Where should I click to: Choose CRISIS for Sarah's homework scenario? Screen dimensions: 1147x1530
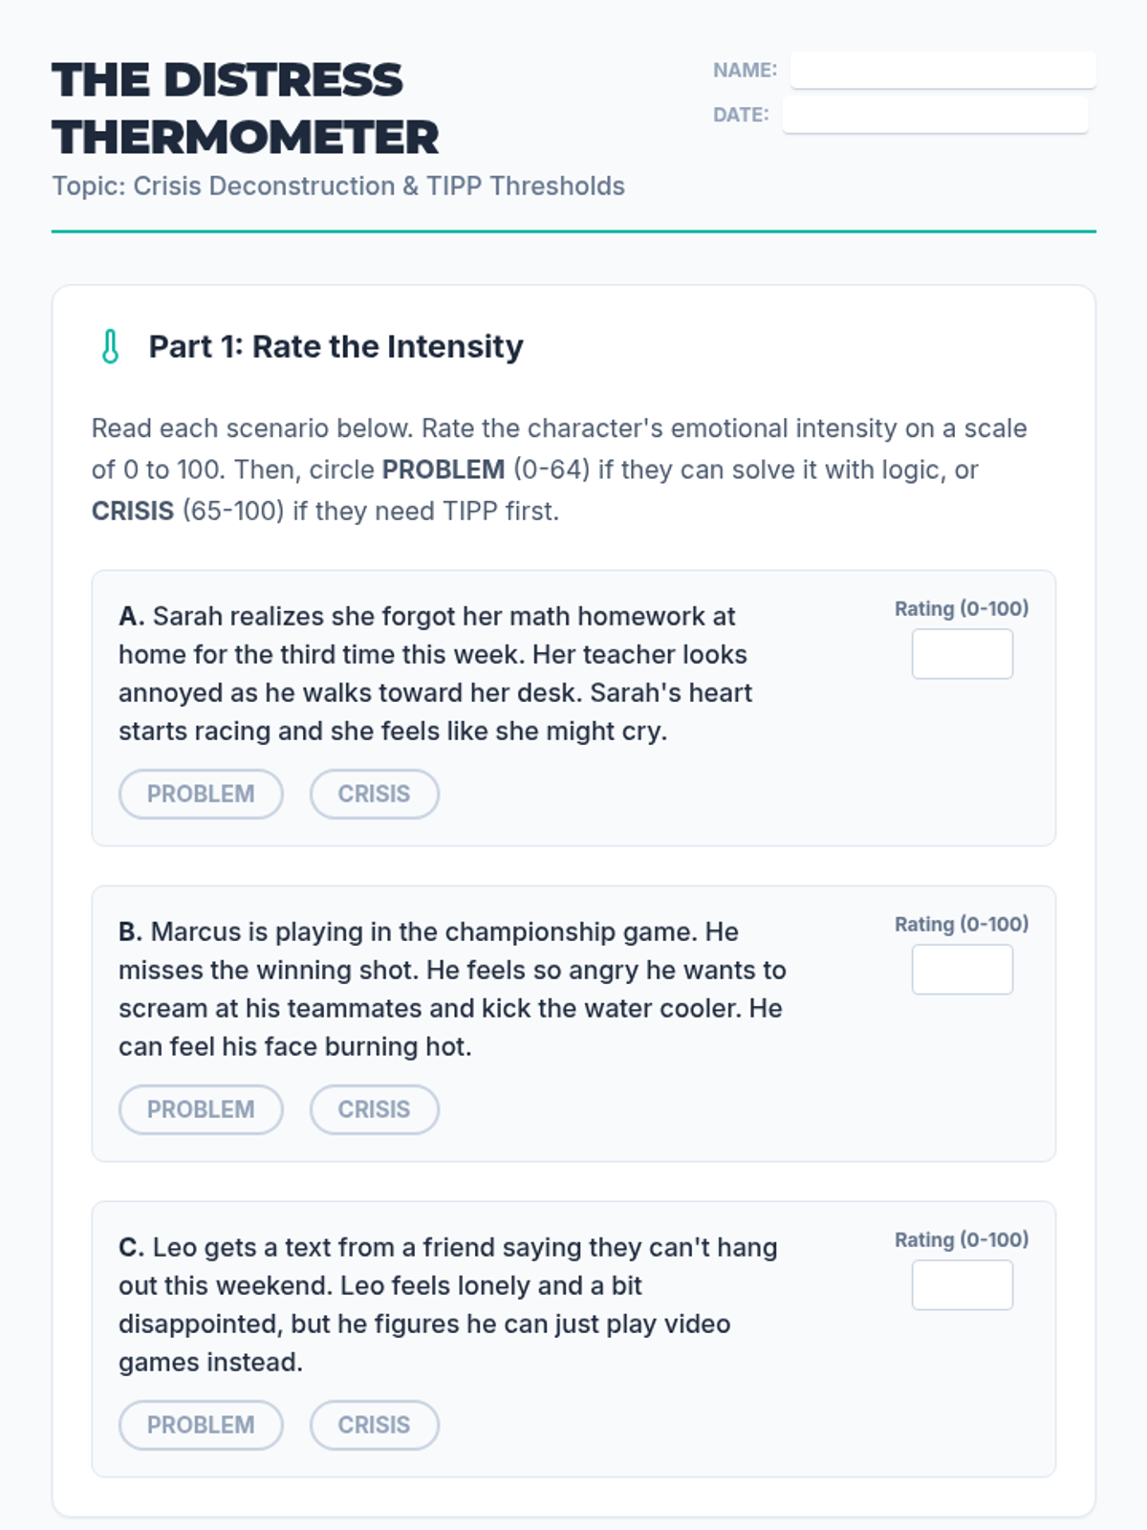pyautogui.click(x=374, y=794)
